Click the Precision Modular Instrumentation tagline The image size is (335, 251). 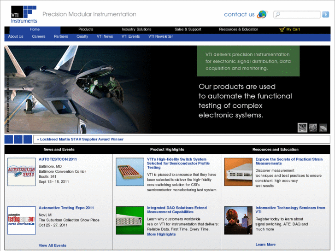pyautogui.click(x=89, y=14)
